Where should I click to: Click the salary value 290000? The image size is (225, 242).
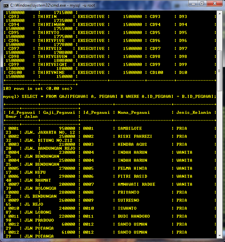(67, 176)
